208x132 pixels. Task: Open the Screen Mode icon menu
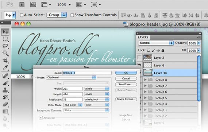coord(96,5)
